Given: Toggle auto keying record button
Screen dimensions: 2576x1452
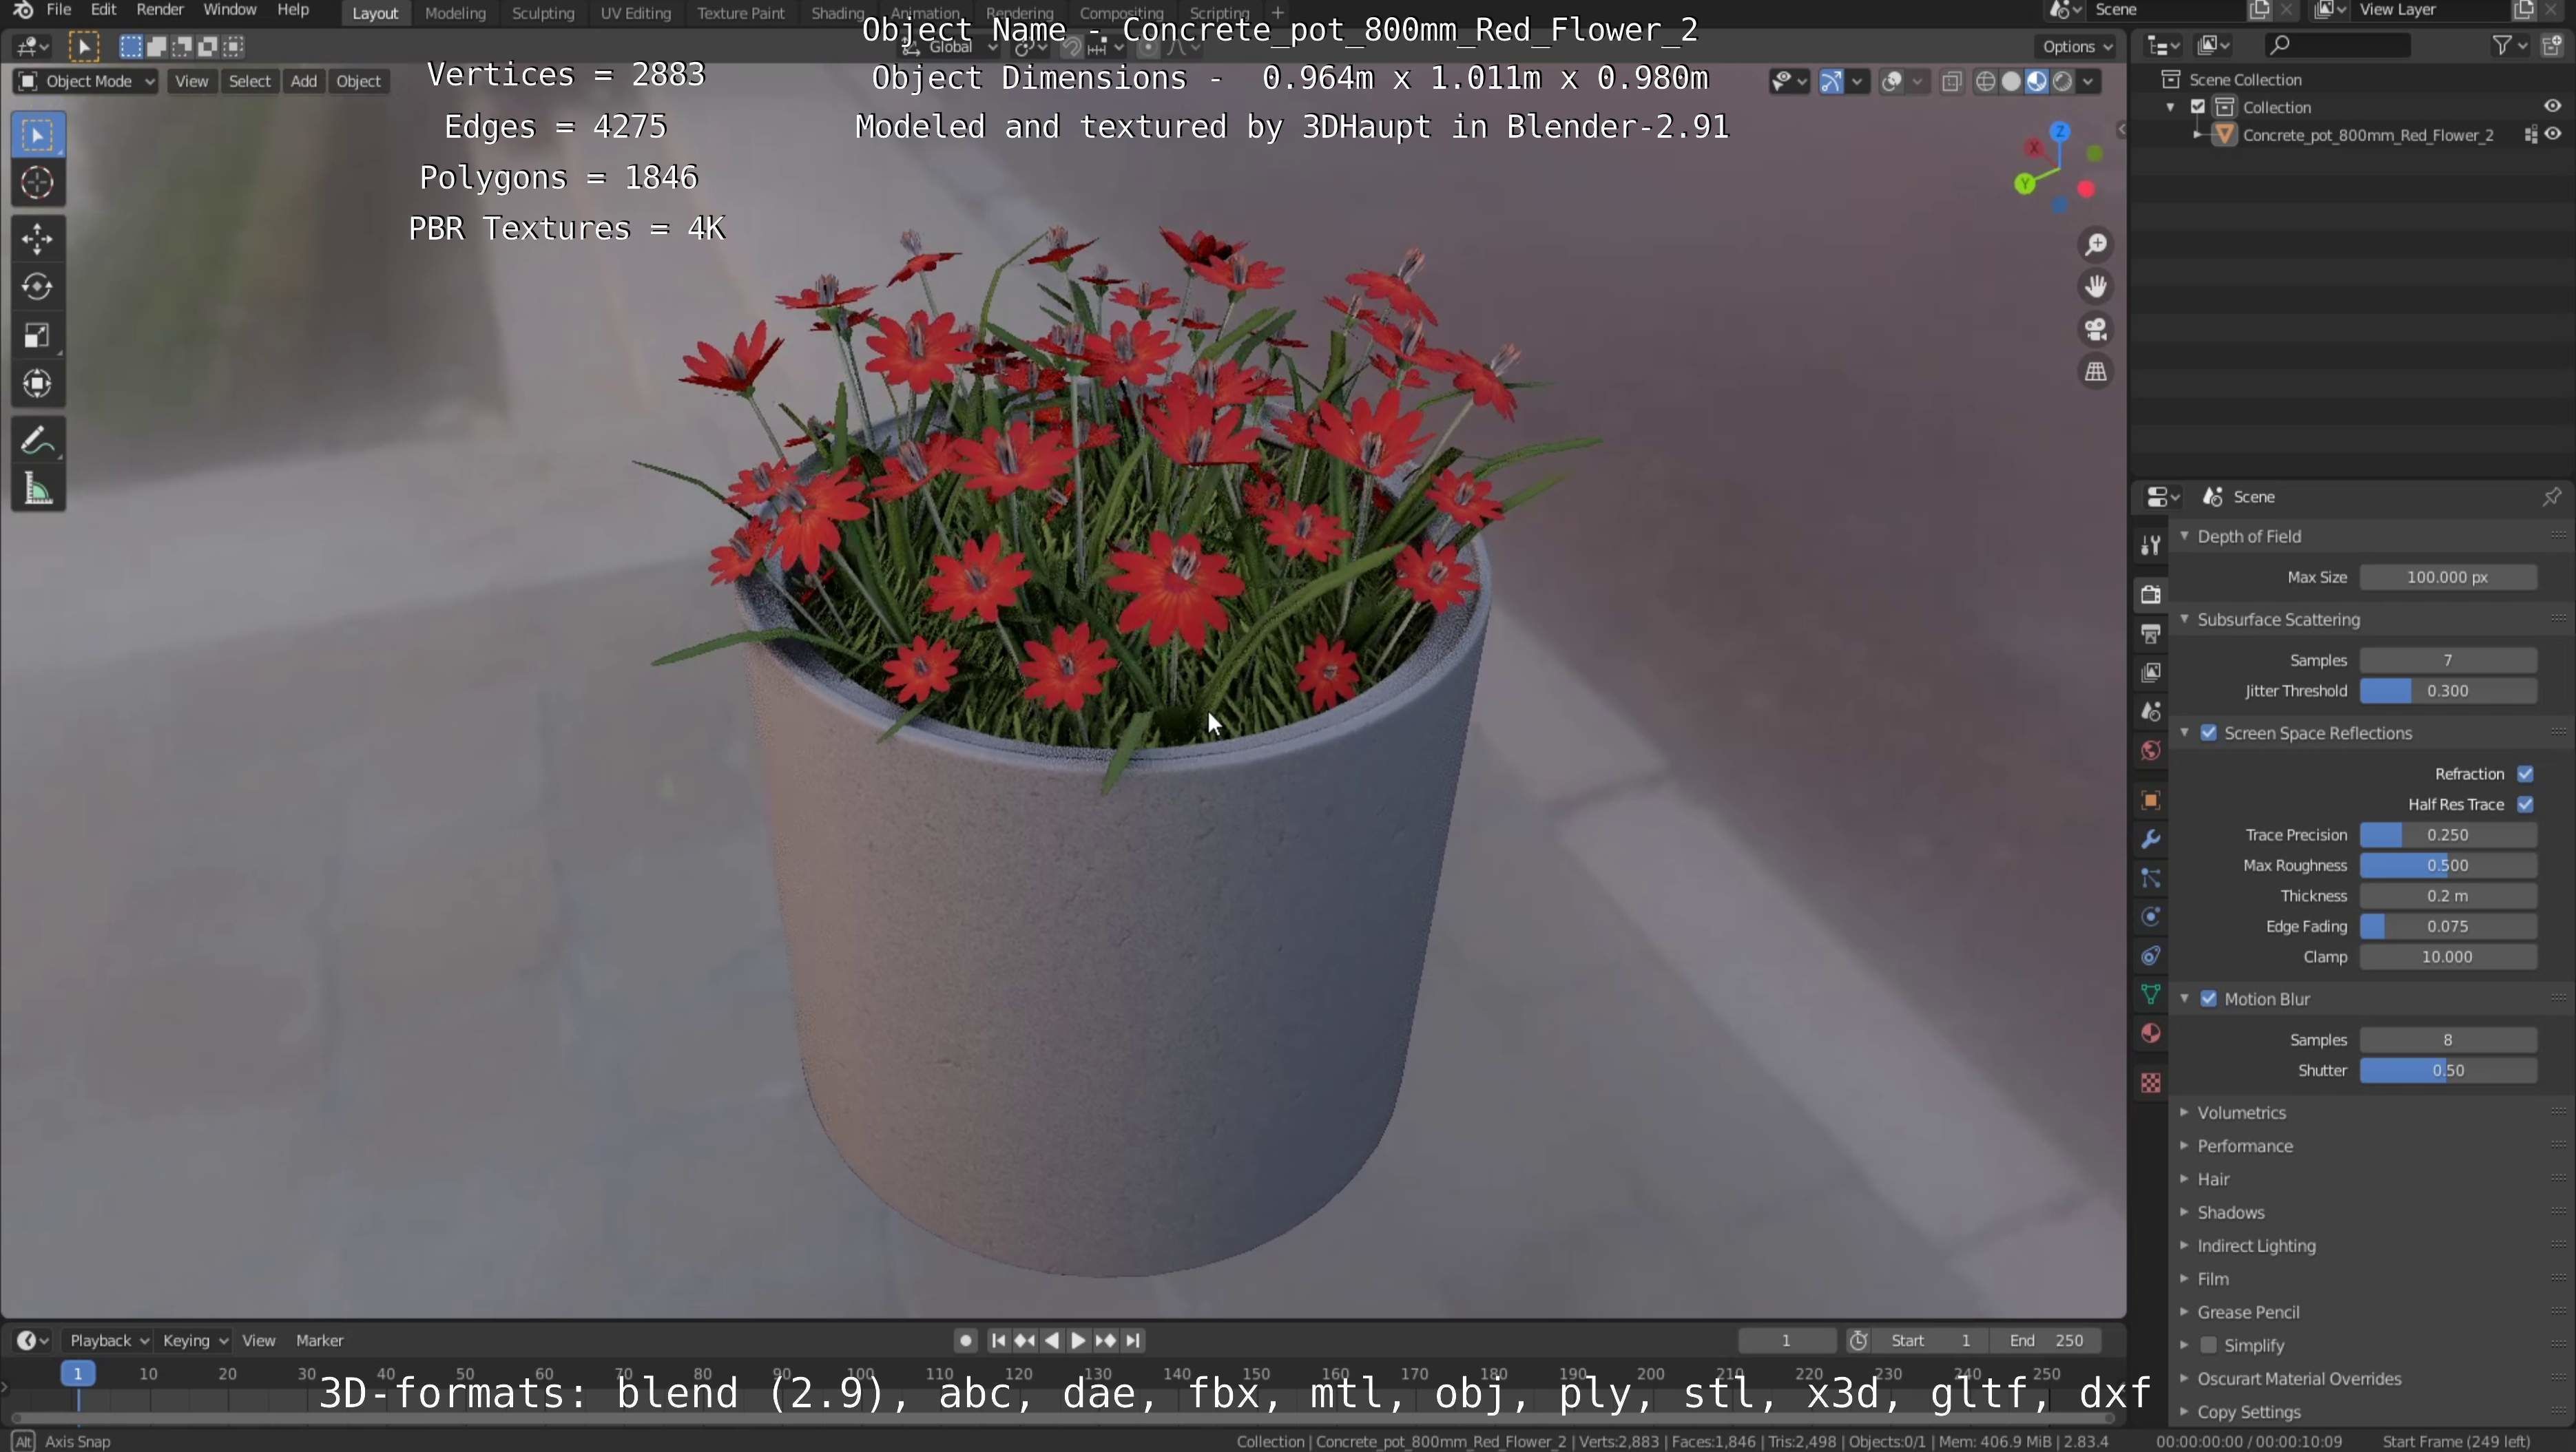Looking at the screenshot, I should pyautogui.click(x=965, y=1341).
